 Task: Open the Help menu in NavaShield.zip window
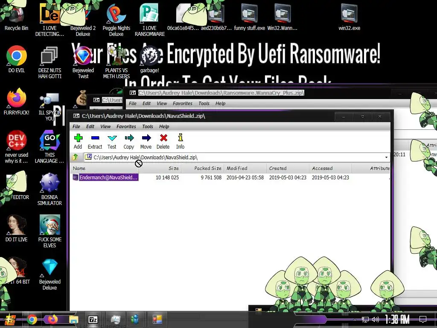[164, 126]
